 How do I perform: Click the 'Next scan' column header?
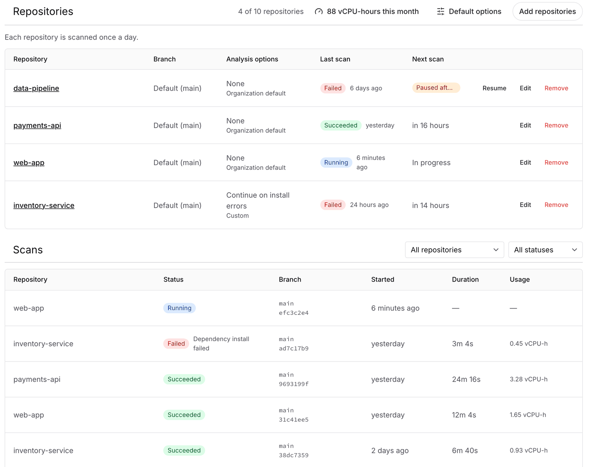tap(428, 59)
